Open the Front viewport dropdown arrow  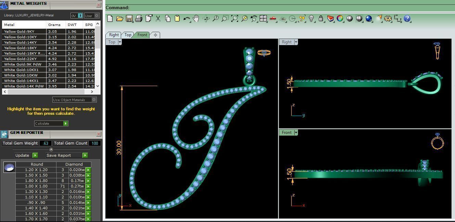coord(296,133)
